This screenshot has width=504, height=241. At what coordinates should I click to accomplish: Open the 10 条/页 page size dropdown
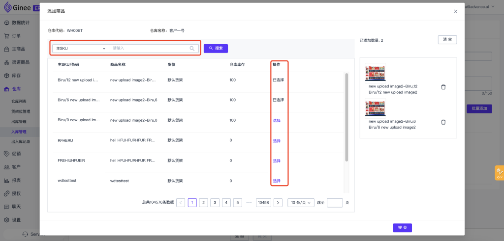tap(301, 203)
